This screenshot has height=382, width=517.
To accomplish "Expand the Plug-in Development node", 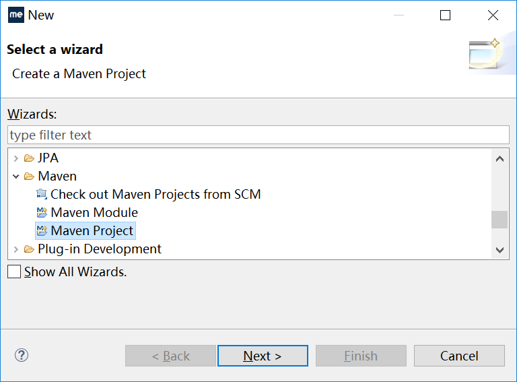I will (16, 249).
